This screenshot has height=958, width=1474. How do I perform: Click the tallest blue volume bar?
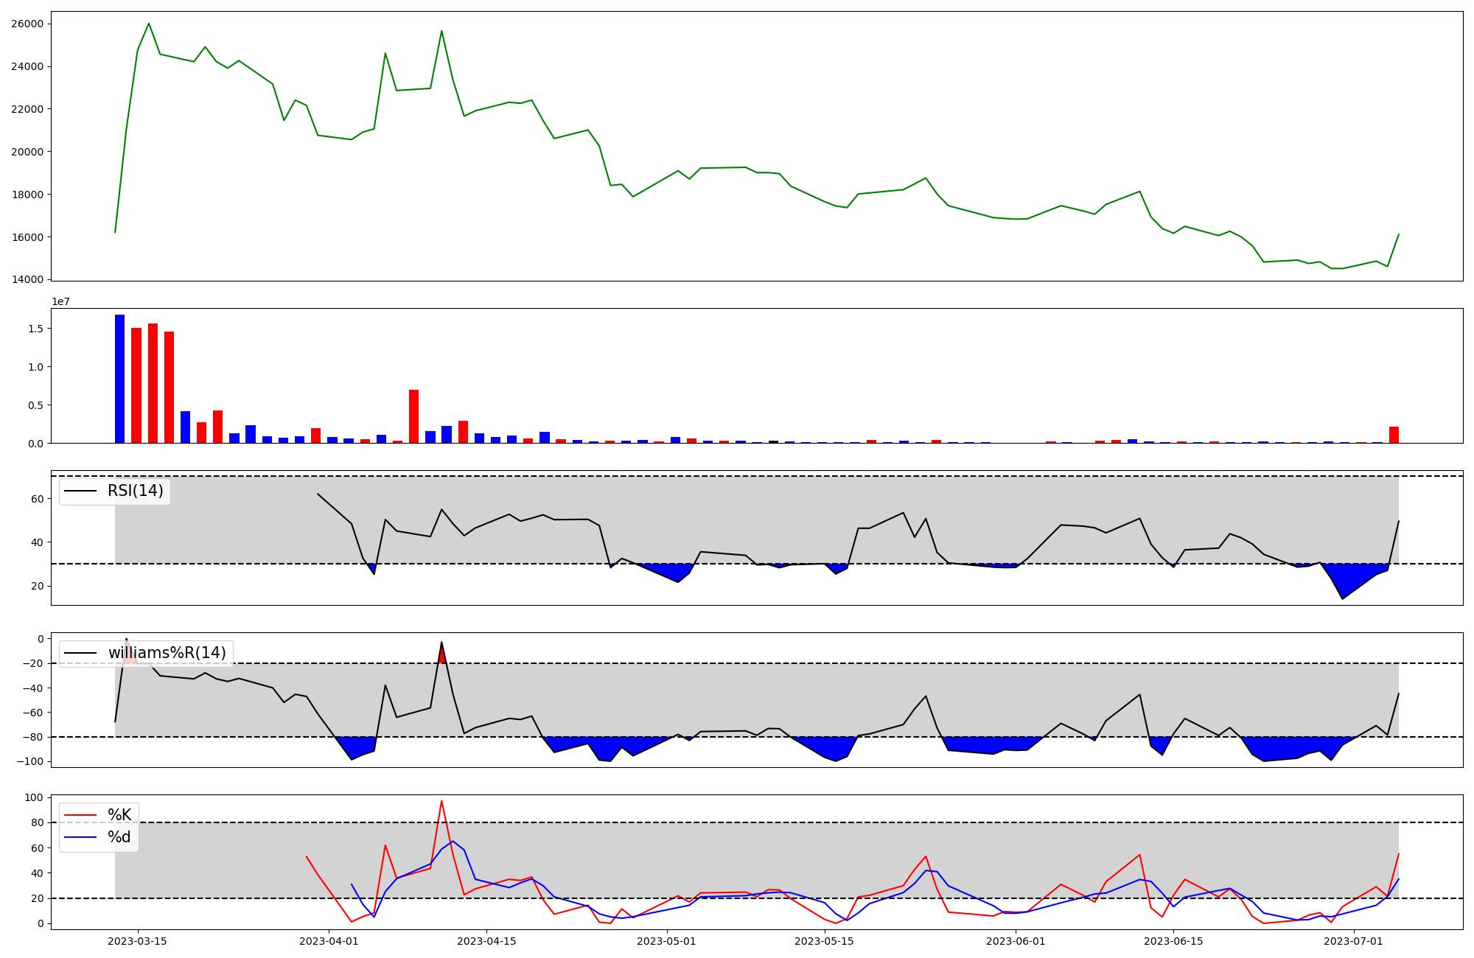(119, 380)
